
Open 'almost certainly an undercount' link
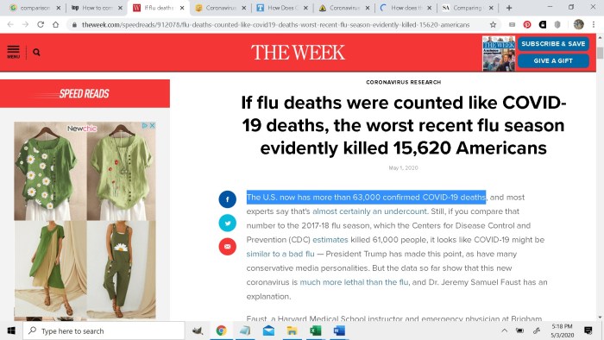(369, 211)
